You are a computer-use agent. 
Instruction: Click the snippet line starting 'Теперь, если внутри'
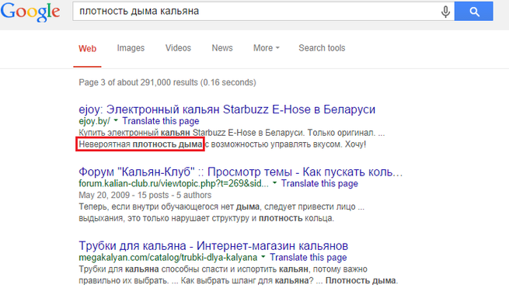(221, 206)
